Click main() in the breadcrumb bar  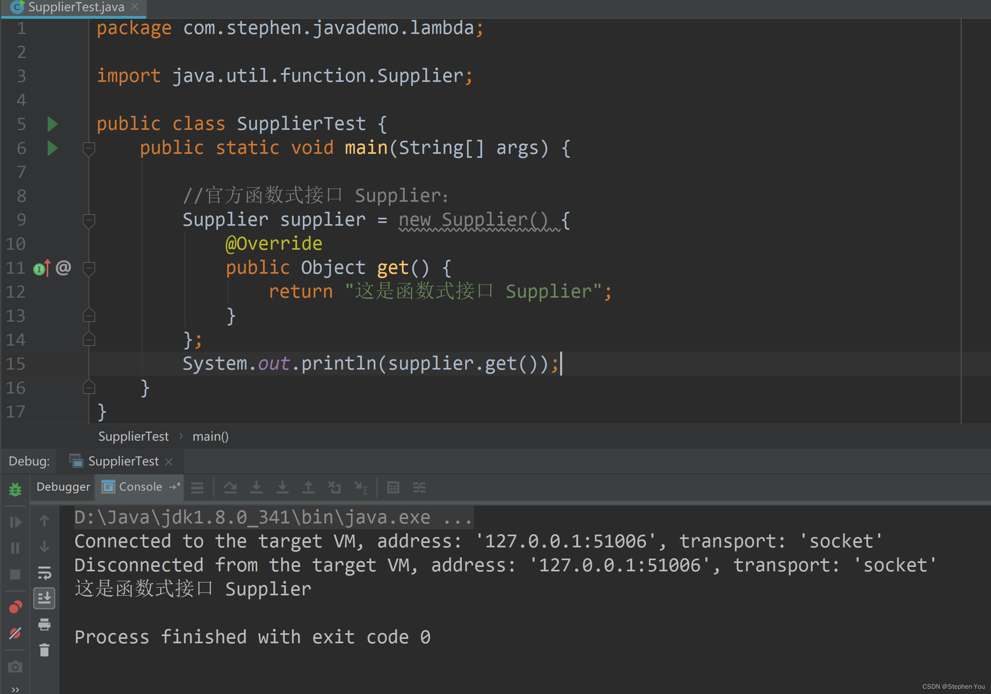pyautogui.click(x=210, y=436)
